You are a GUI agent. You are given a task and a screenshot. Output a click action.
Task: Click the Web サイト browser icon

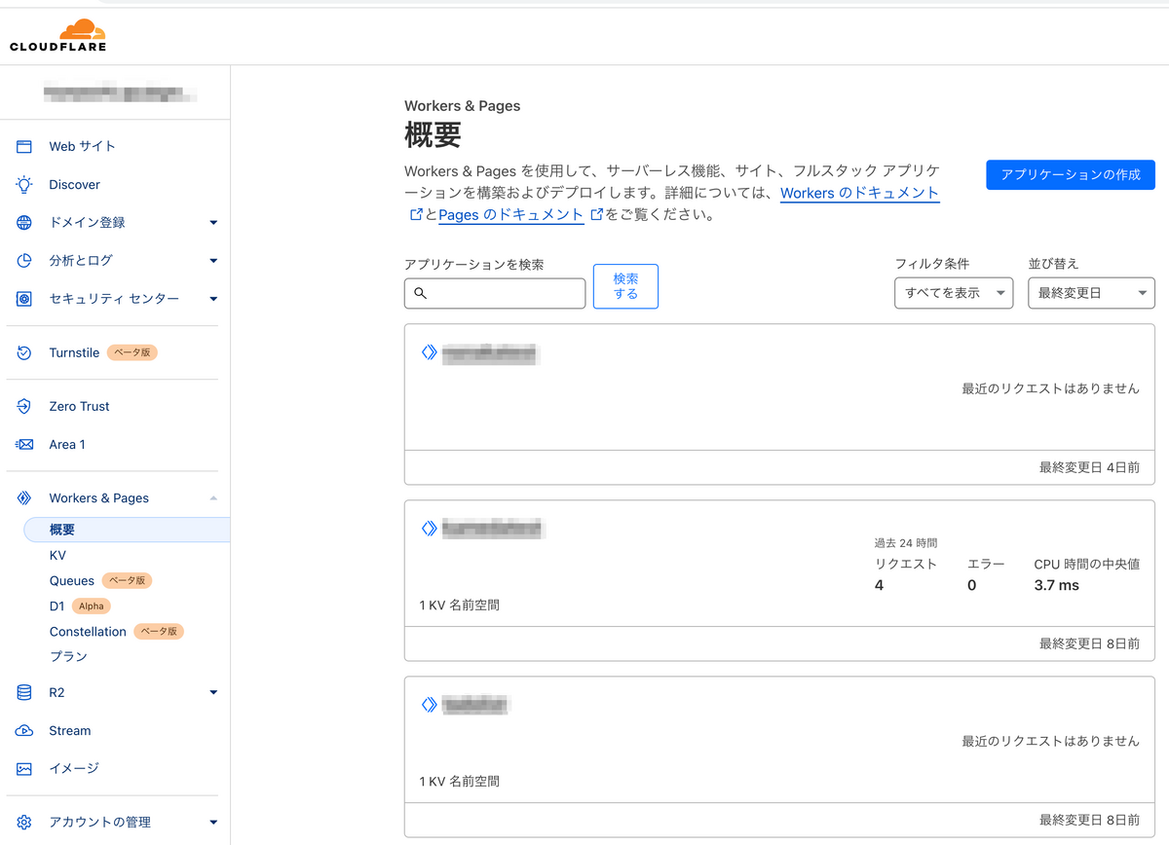coord(24,146)
